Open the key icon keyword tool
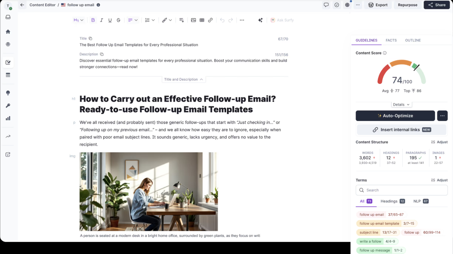The height and width of the screenshot is (254, 453). [8, 106]
